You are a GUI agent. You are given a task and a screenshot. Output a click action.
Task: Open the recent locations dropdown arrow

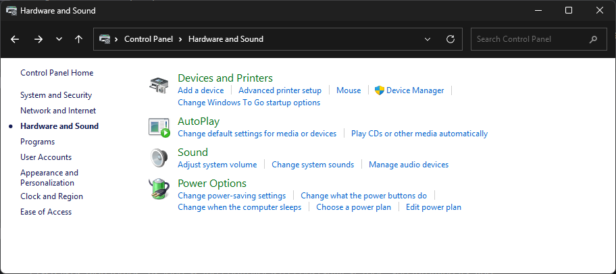coord(59,39)
